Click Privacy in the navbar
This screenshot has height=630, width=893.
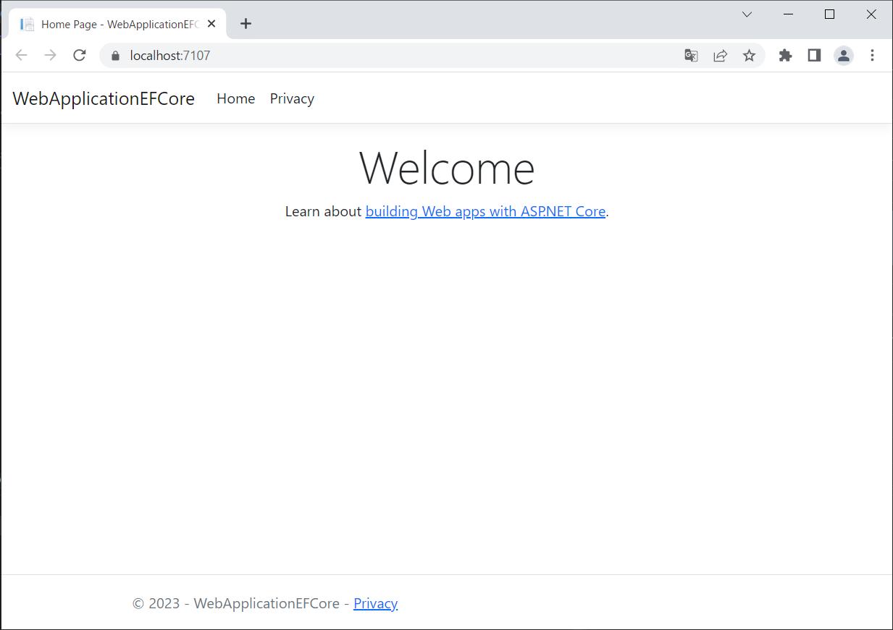click(x=292, y=99)
